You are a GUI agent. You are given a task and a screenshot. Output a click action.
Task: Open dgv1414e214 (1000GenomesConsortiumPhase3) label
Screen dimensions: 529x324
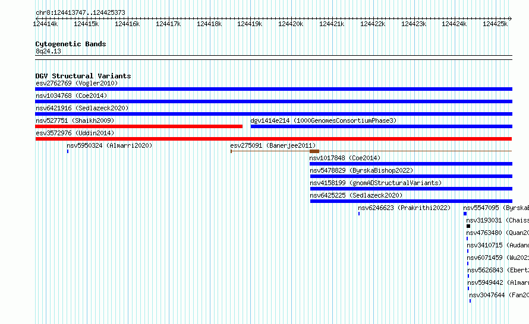coord(323,120)
